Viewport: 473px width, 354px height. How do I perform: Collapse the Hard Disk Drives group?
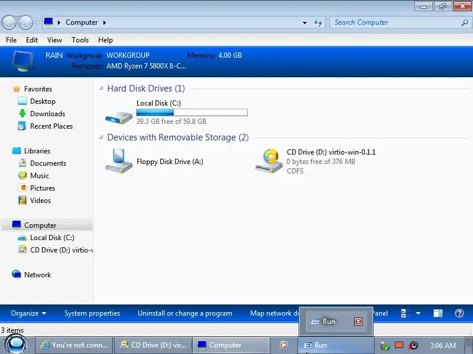coord(101,88)
